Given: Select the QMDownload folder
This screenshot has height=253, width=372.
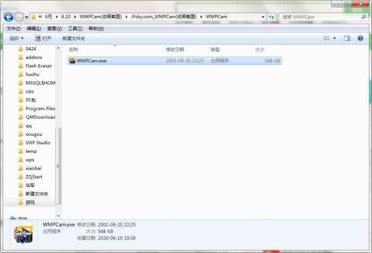Looking at the screenshot, I should (40, 117).
